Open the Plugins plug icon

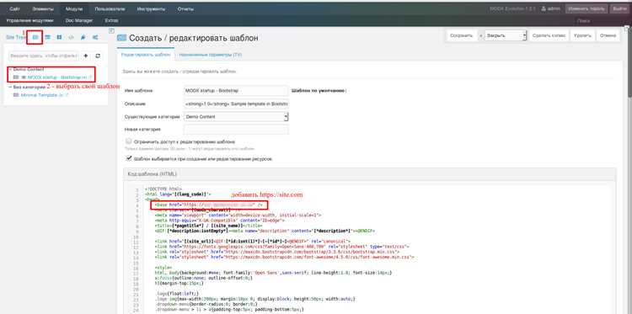coord(83,37)
